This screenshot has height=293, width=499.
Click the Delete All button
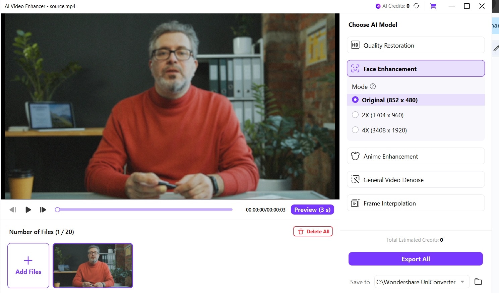pyautogui.click(x=313, y=231)
